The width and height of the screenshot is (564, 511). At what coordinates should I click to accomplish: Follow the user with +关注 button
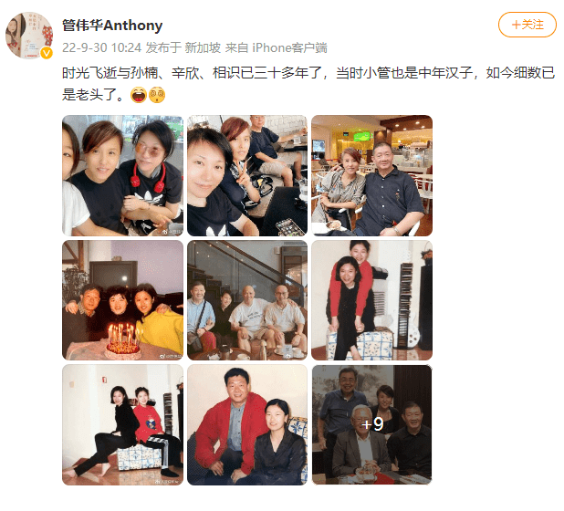(x=527, y=25)
